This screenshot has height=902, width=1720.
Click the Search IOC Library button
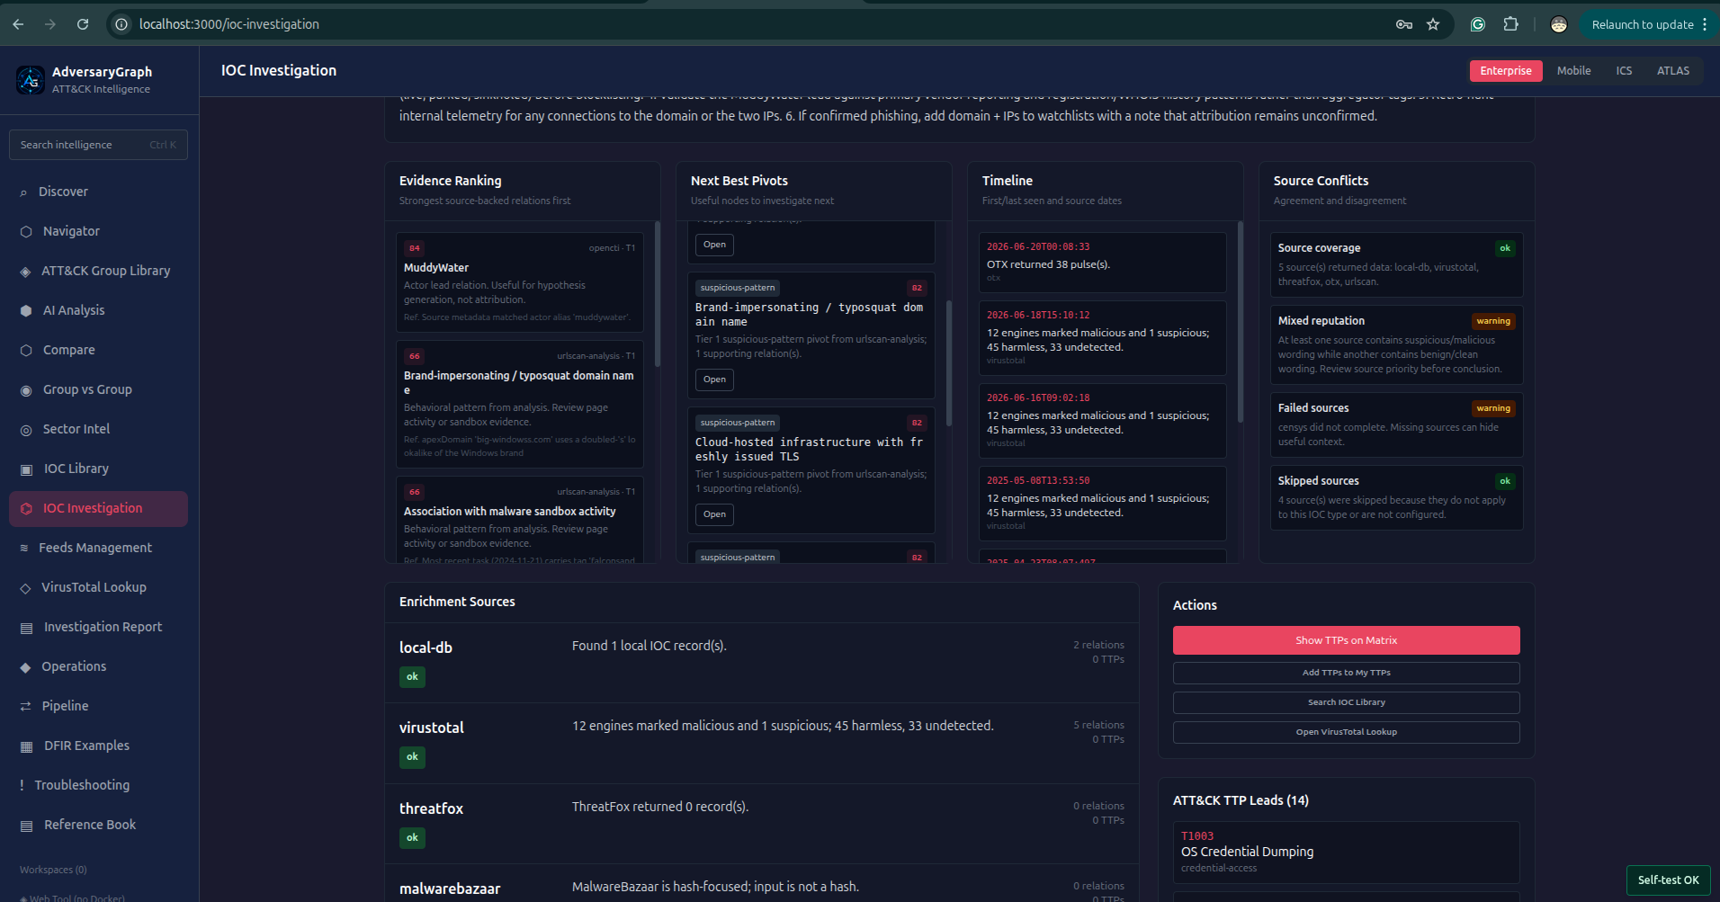tap(1346, 702)
